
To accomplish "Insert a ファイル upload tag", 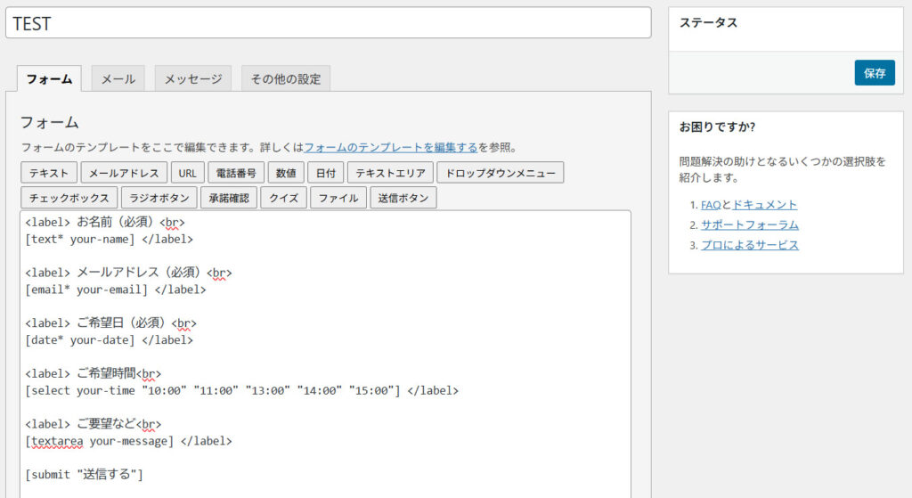I will pos(338,198).
